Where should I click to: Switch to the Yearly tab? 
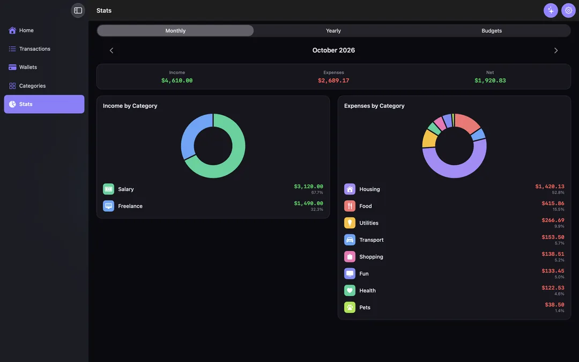(x=333, y=31)
